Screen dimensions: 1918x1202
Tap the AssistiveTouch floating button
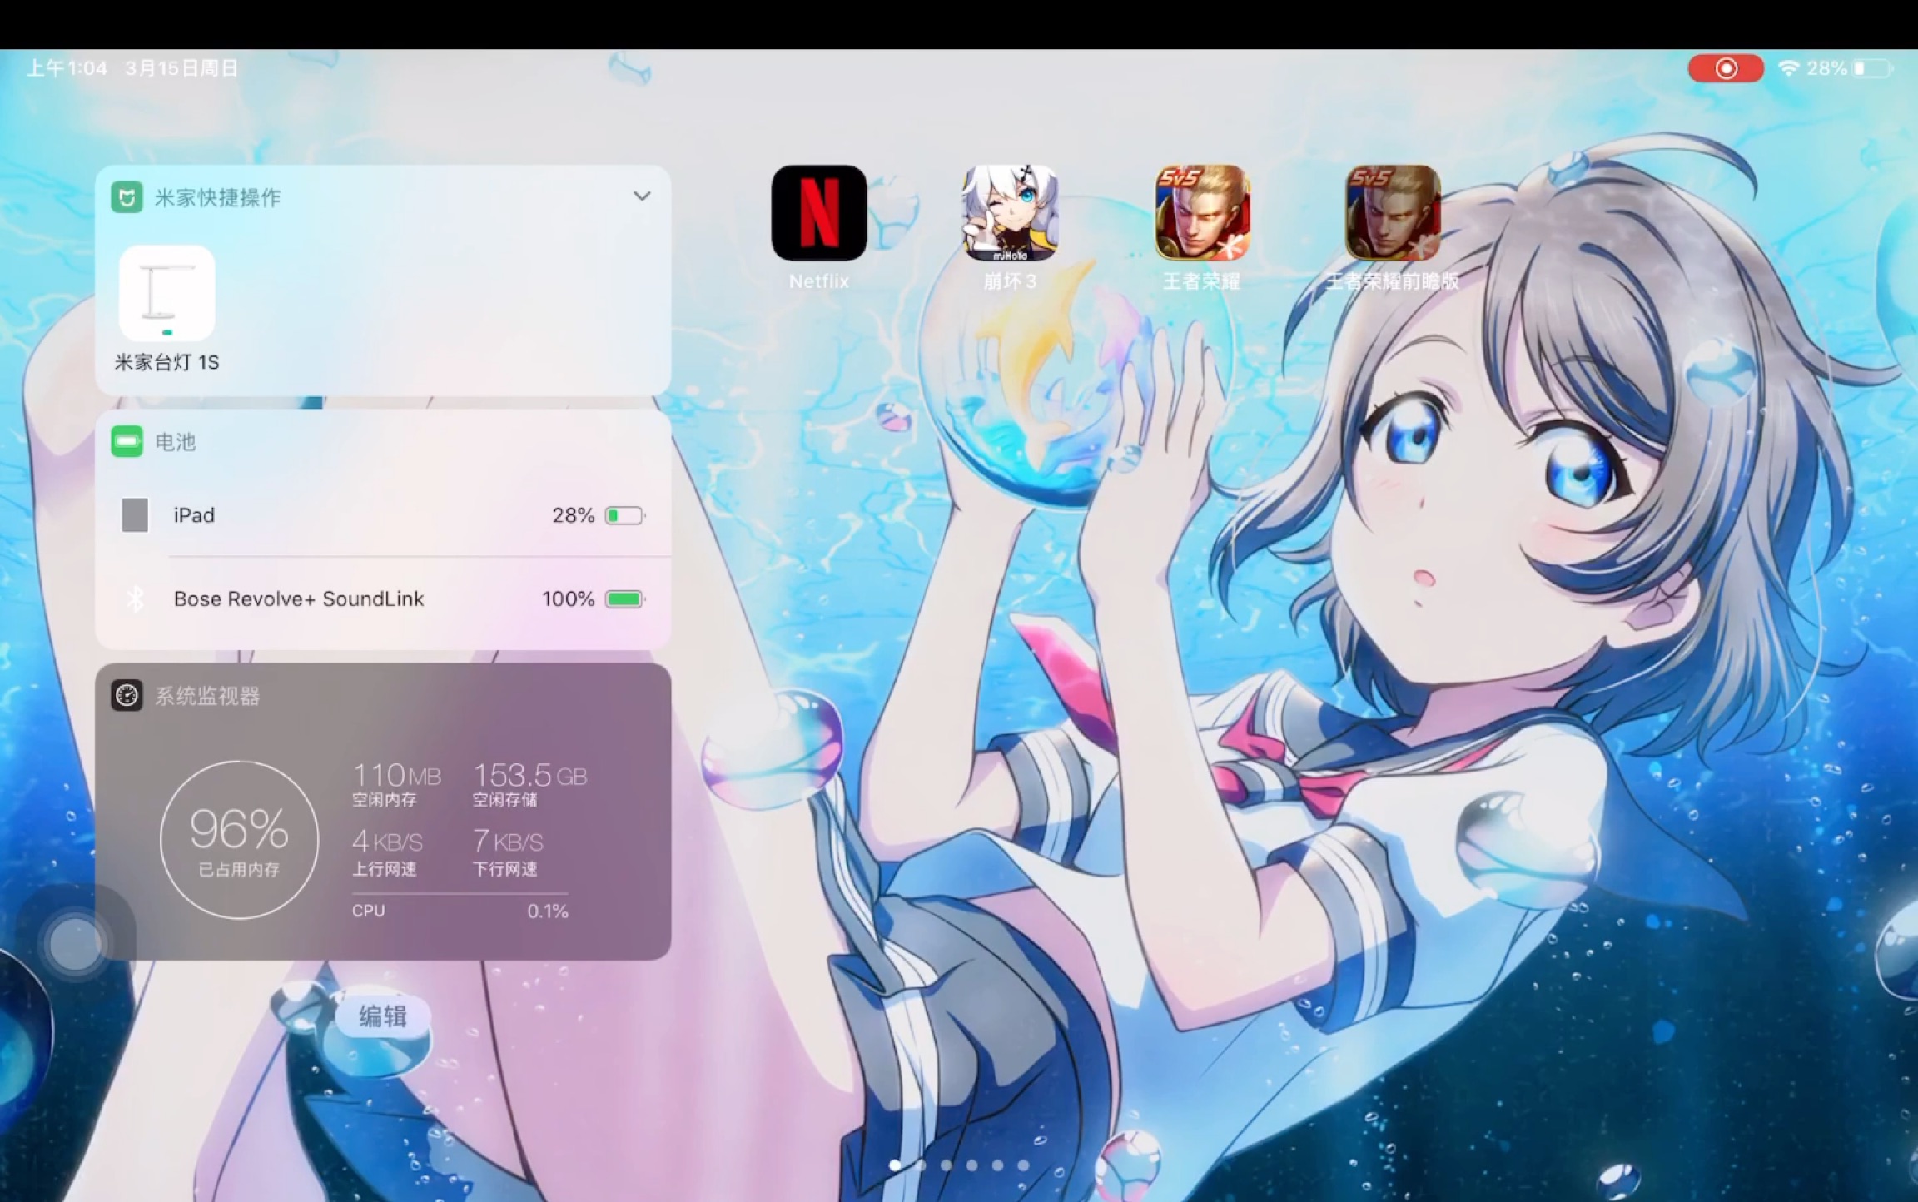click(75, 943)
